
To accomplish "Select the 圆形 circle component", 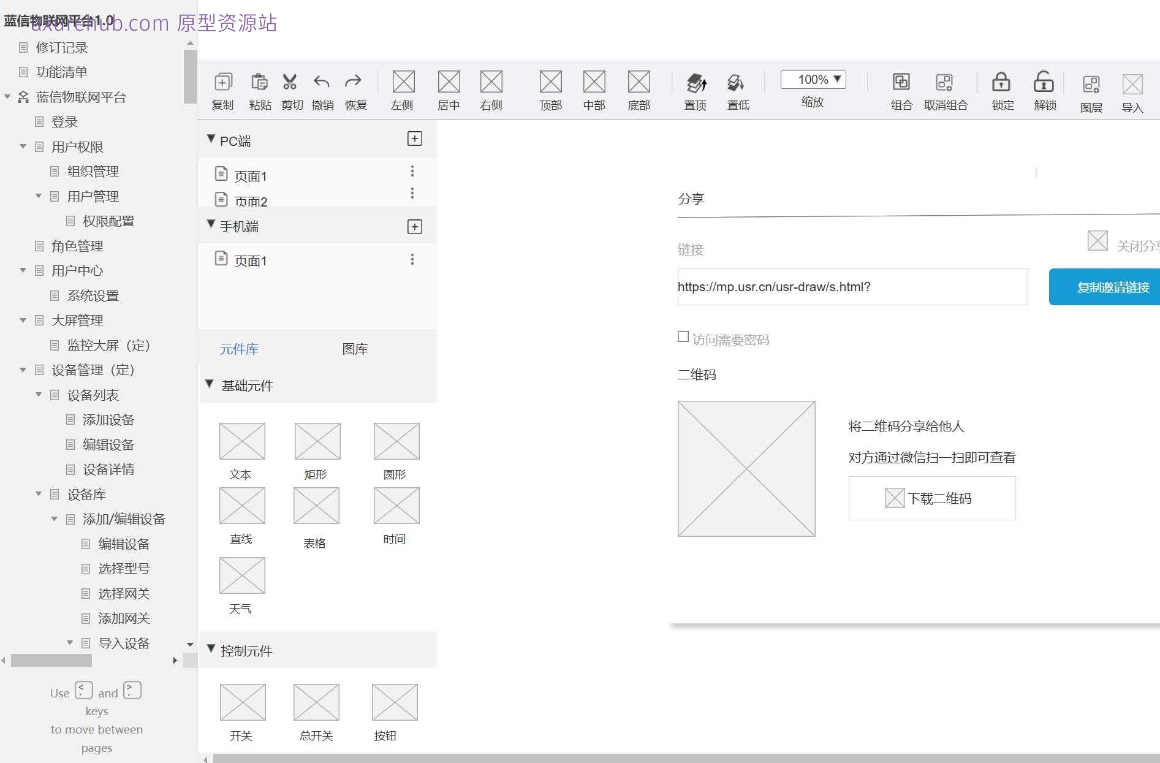I will (x=396, y=441).
